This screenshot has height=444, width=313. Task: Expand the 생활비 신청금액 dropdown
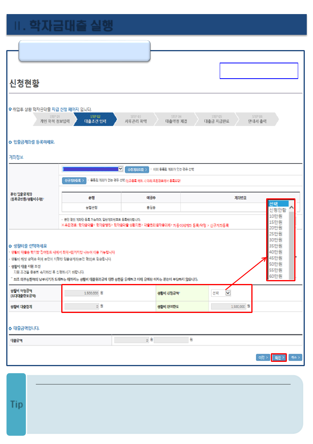click(x=221, y=293)
